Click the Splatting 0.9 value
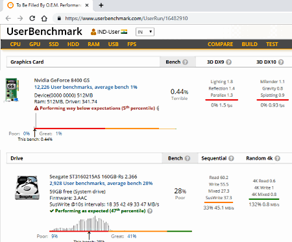The height and width of the screenshot is (242, 292). [x=273, y=95]
